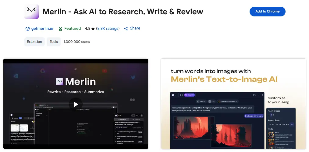Click the Share link

135,28
